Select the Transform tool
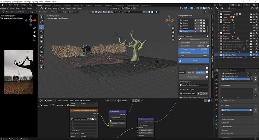Image resolution: width=259 pixels, height=140 pixels. point(42,41)
